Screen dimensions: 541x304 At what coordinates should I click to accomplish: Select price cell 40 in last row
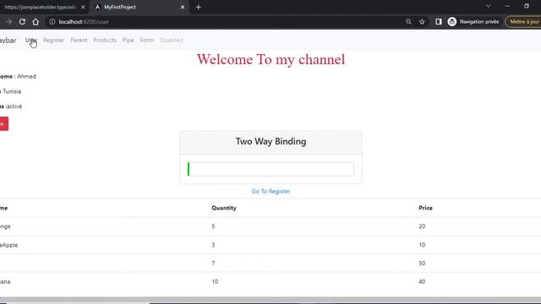click(422, 281)
